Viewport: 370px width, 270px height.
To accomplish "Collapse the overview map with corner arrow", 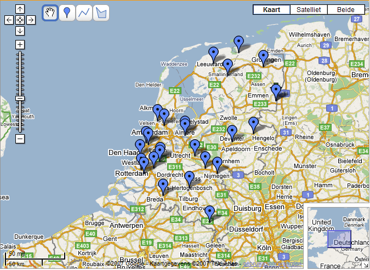I will click(366, 266).
